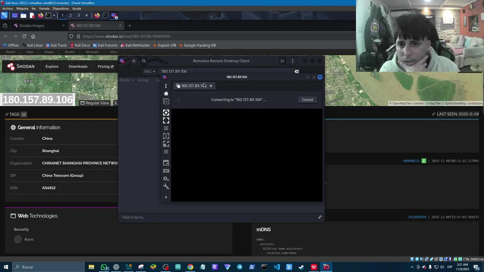Open Chrome from Windows taskbar
The image size is (484, 272).
point(190,267)
